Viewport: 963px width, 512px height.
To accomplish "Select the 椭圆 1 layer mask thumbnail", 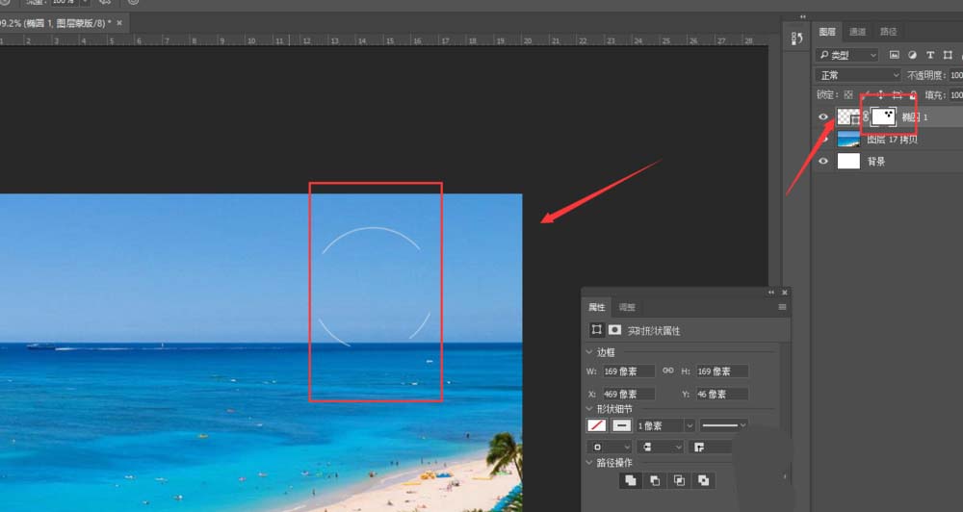I will pos(883,116).
